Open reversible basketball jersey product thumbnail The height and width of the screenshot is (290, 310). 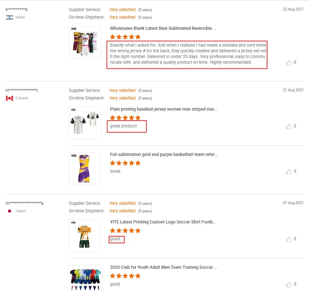coord(85,42)
